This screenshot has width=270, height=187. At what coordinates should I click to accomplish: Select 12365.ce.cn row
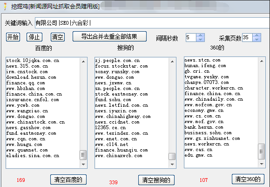110,128
